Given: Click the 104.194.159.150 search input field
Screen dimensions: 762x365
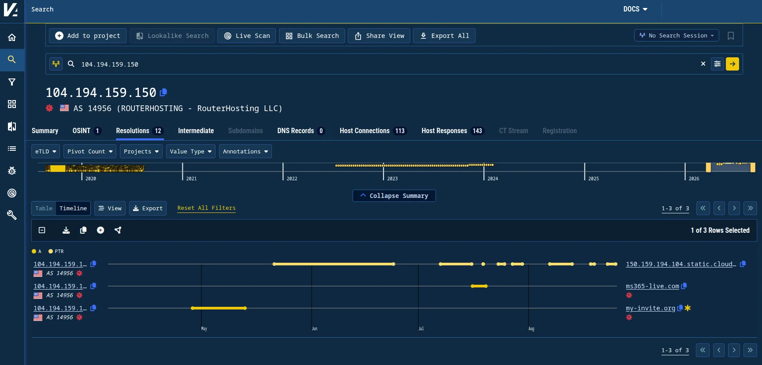Looking at the screenshot, I should (388, 64).
